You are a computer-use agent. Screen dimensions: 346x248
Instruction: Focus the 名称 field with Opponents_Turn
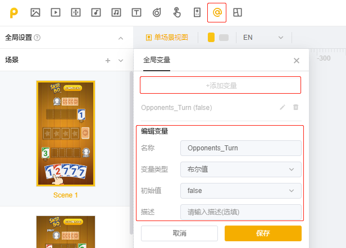[x=241, y=148]
